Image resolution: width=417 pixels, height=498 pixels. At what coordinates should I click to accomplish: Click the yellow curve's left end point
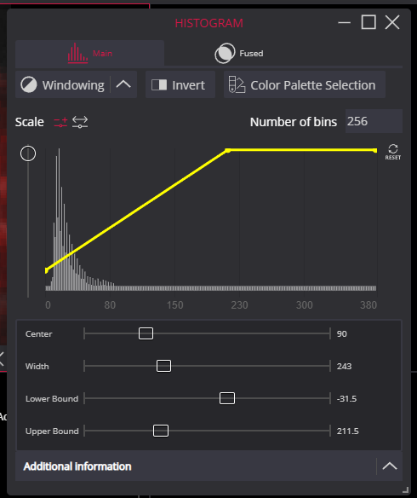[47, 270]
